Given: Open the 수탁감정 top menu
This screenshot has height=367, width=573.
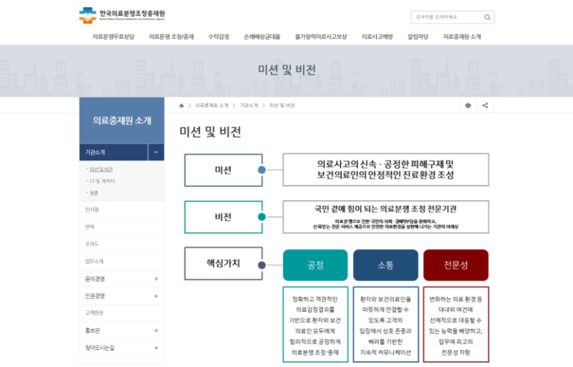Looking at the screenshot, I should click(219, 36).
